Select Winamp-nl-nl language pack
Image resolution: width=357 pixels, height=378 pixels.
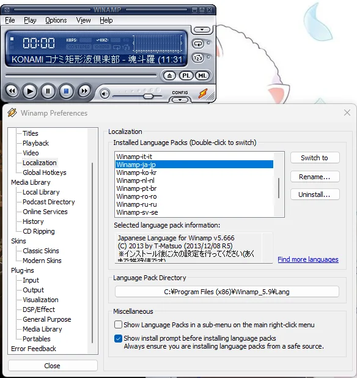[194, 180]
